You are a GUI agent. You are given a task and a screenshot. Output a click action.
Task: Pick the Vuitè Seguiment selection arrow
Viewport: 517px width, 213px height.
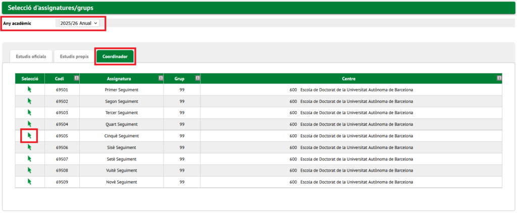(x=29, y=170)
